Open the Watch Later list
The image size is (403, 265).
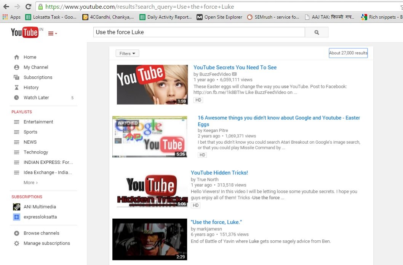click(36, 98)
